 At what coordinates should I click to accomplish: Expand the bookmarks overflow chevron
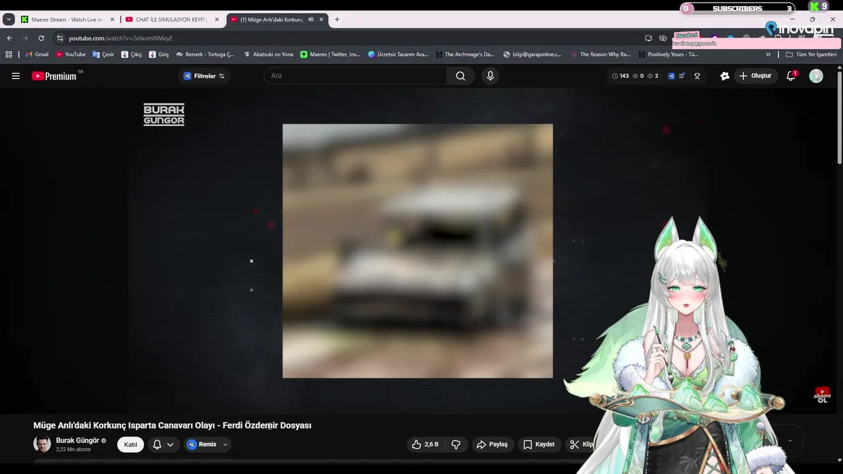[x=768, y=55]
